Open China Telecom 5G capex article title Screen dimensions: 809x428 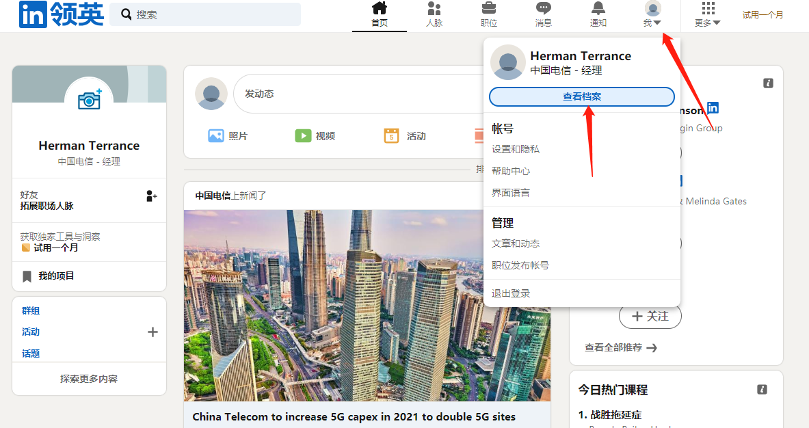point(354,416)
